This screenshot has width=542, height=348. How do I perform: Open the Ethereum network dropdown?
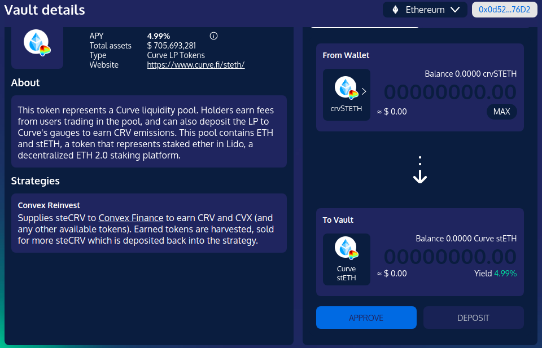pyautogui.click(x=425, y=10)
